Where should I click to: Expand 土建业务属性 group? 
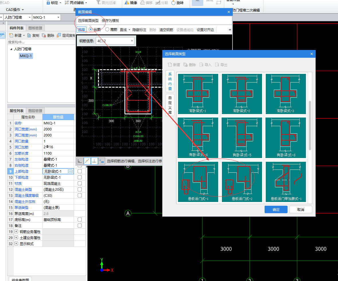pos(16,238)
